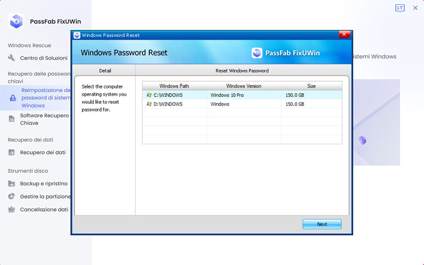Viewport: 424px width, 265px height.
Task: Open Backup e ripristino tool
Action: point(44,183)
